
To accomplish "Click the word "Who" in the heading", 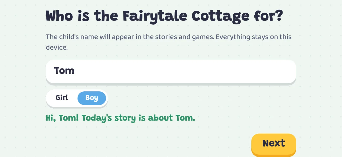I will coord(59,16).
